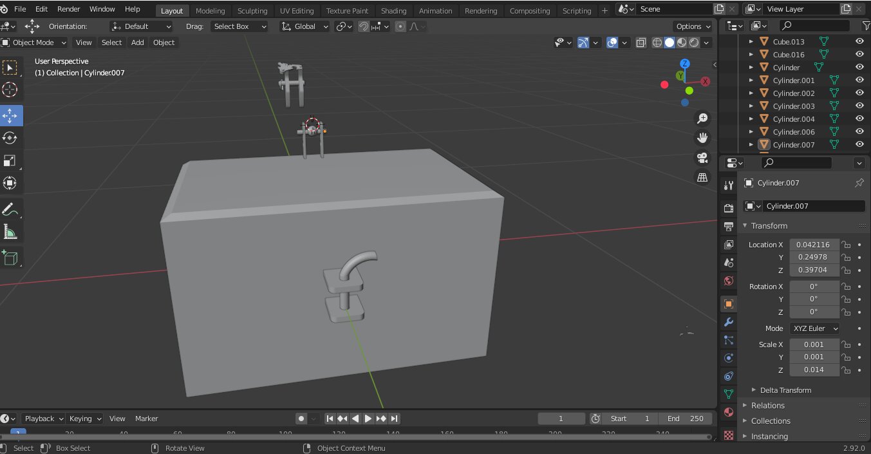Open the Add menu in viewport
The width and height of the screenshot is (871, 454).
coord(138,43)
